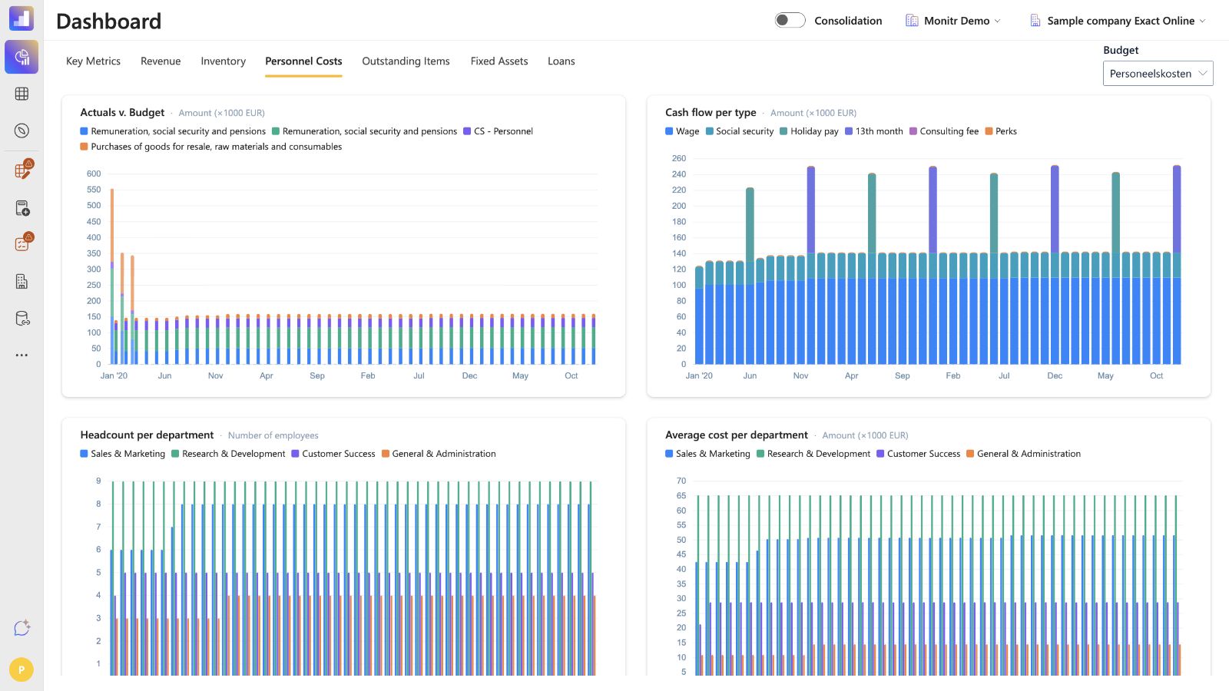Screen dimensions: 1229x691
Task: Click blue Remuneration swatch in Actuals v. Budget legend
Action: click(84, 131)
